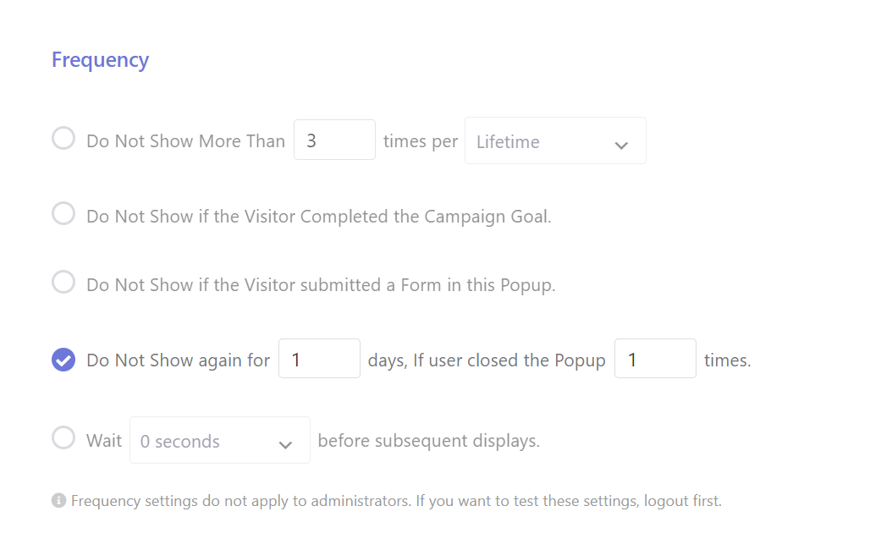
Task: Click the Completed the Campaign Goal label text
Action: coord(426,217)
